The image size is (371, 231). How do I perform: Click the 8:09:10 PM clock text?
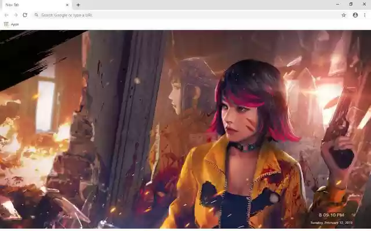(331, 215)
